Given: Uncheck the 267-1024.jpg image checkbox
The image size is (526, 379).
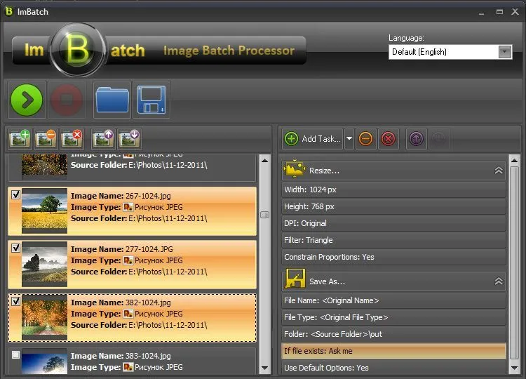Looking at the screenshot, I should click(x=16, y=196).
